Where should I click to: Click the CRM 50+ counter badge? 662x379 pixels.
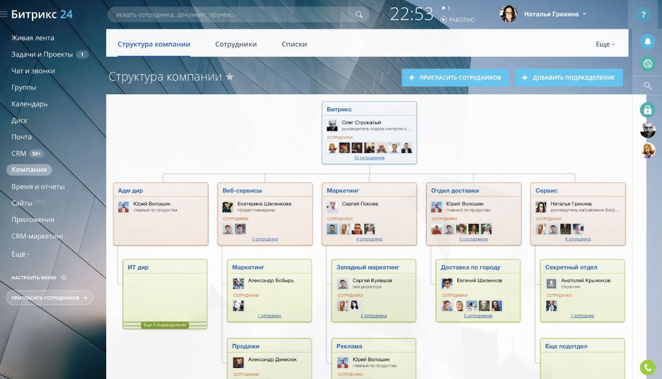click(x=36, y=154)
